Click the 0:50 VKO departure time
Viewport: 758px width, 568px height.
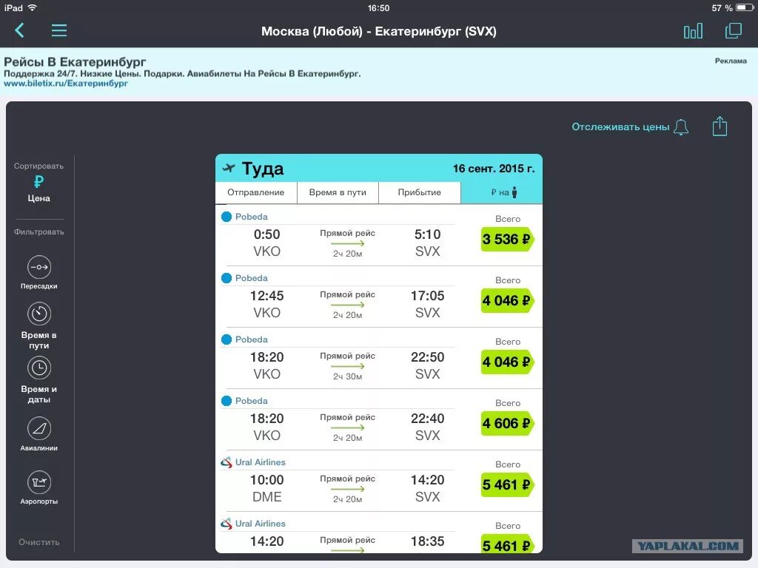click(266, 243)
